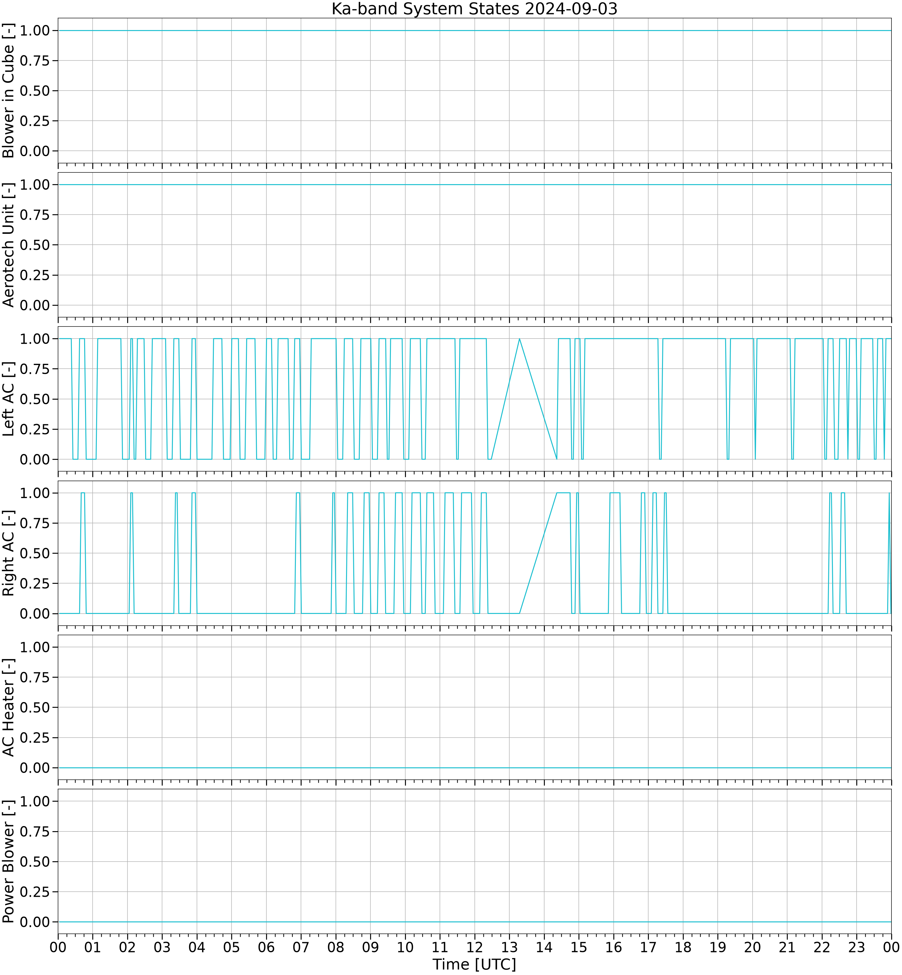Click the 12 hour tick label on the time axis
Image resolution: width=902 pixels, height=975 pixels.
pyautogui.click(x=475, y=948)
